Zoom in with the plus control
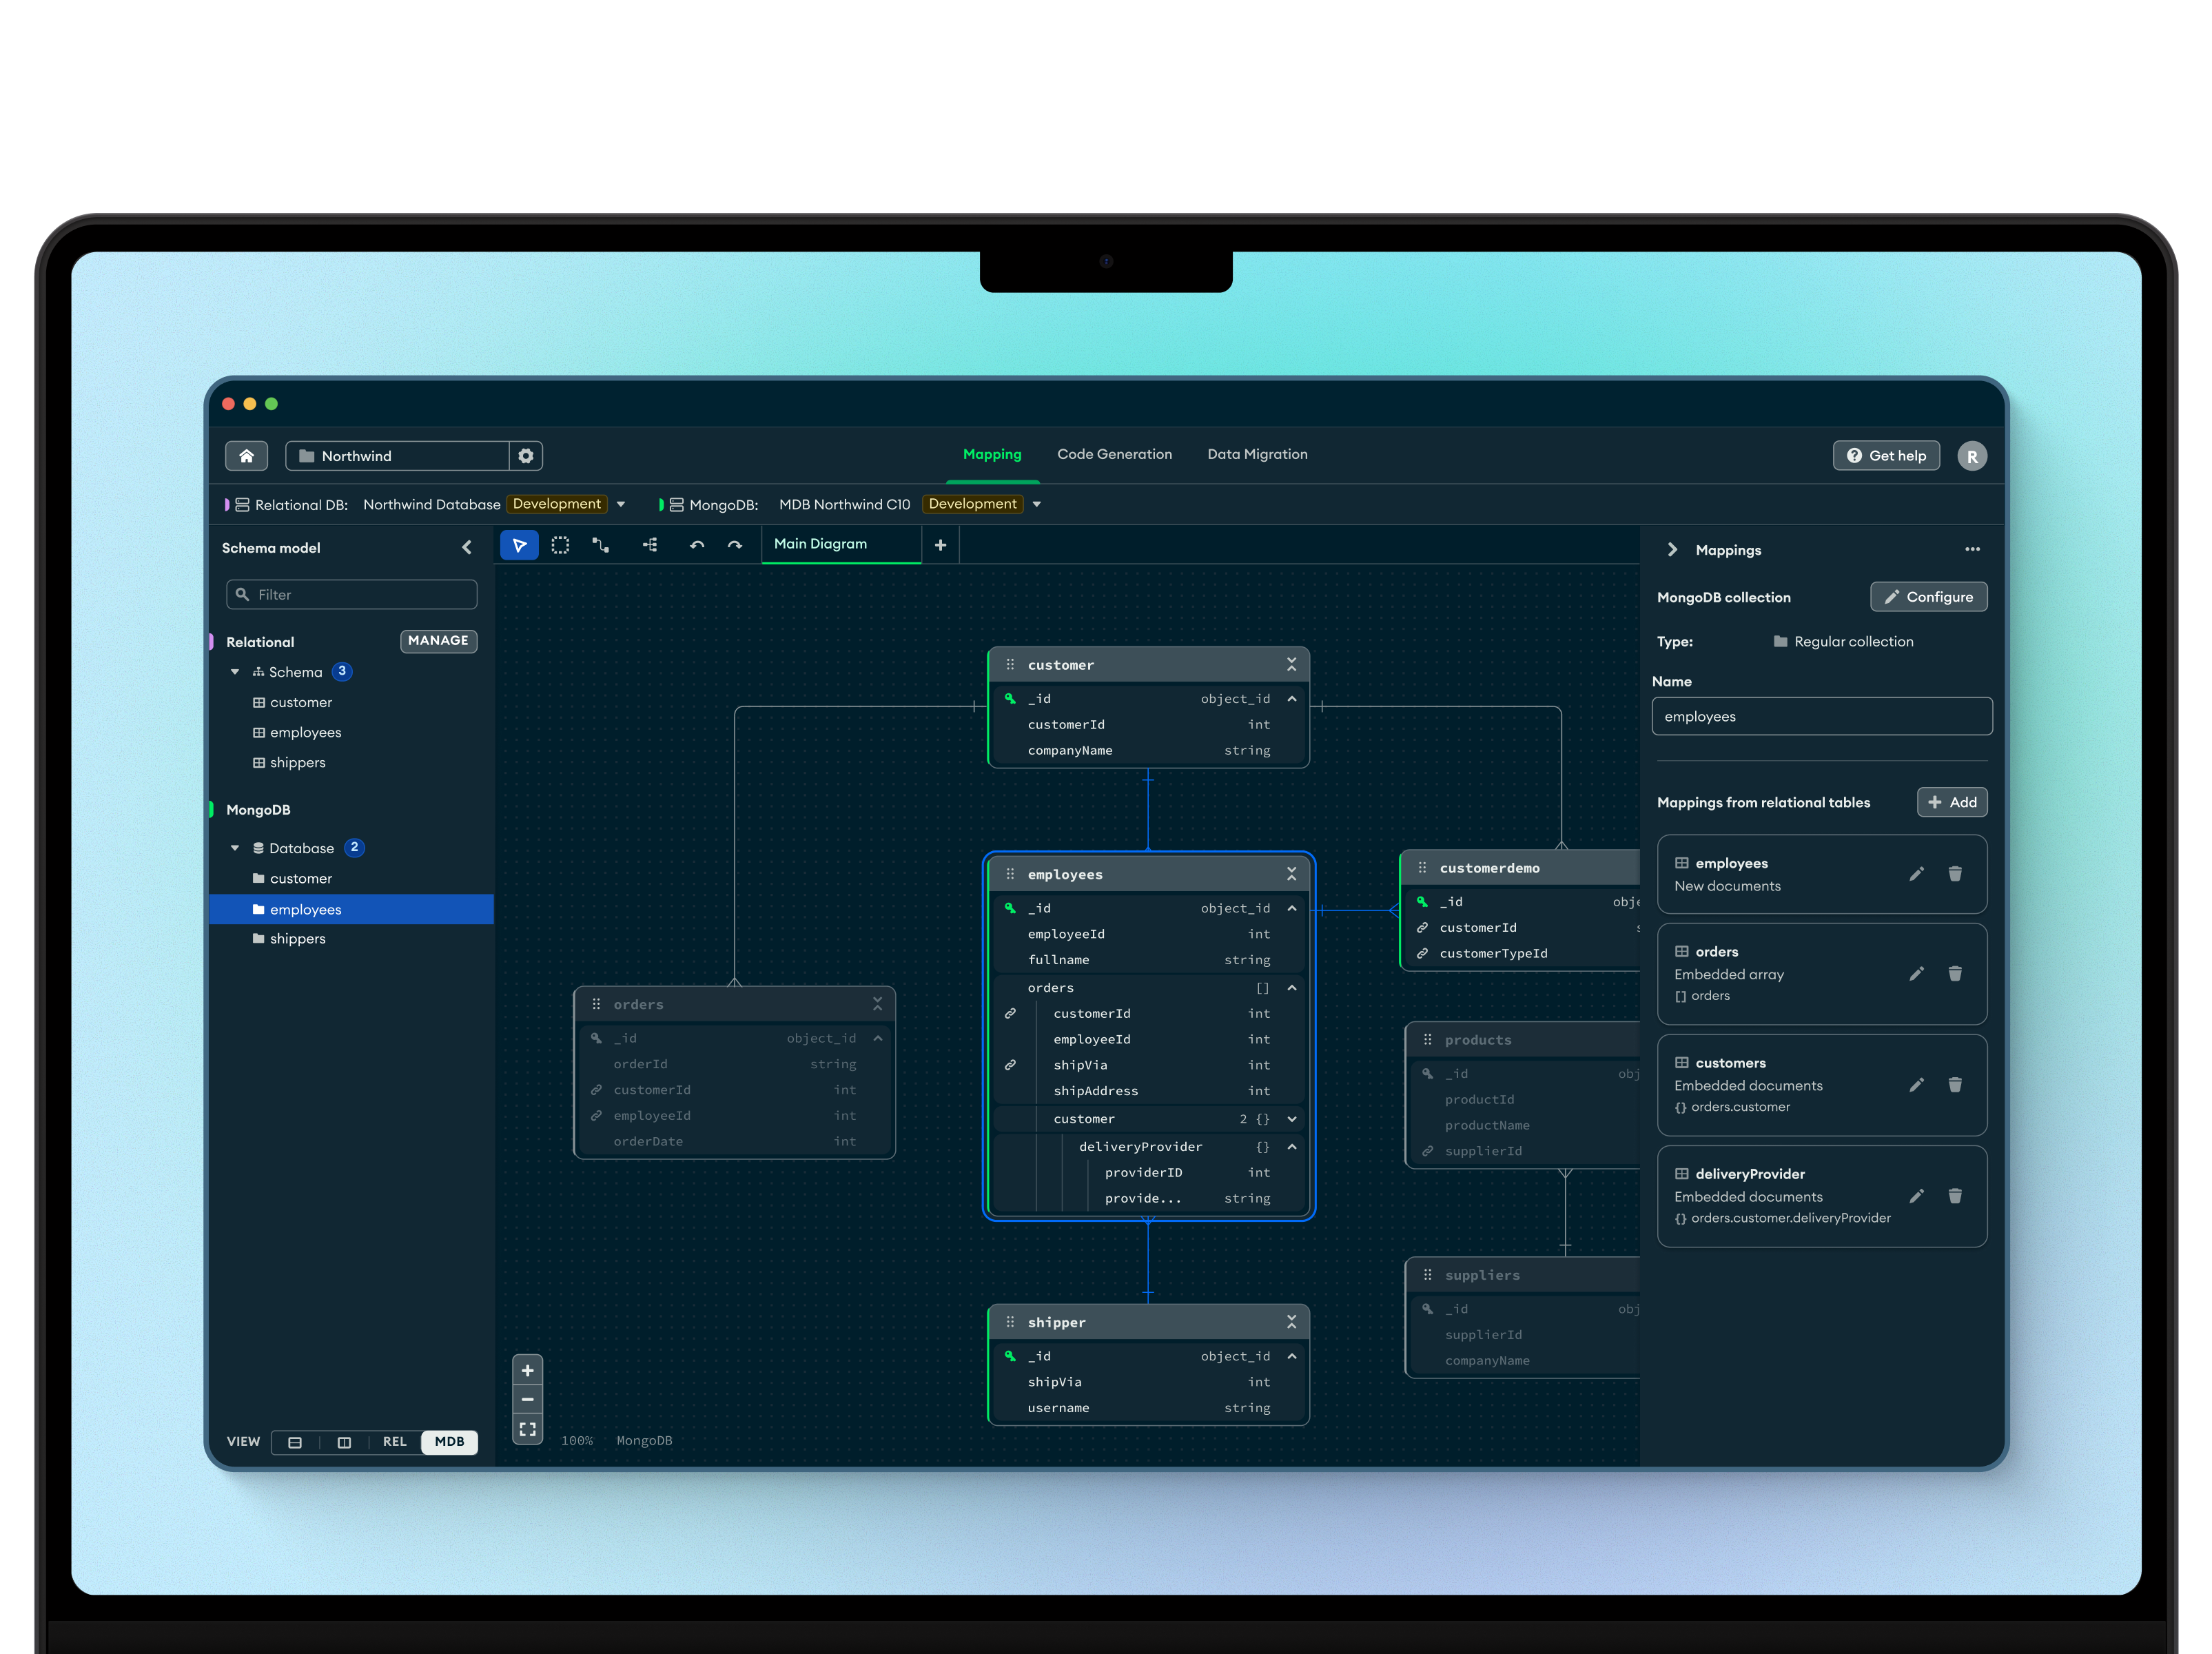This screenshot has width=2212, height=1654. tap(527, 1370)
